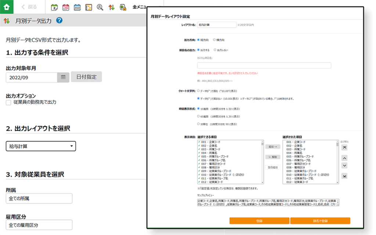The height and width of the screenshot is (235, 376).
Task: Open the 全ての所属 selector
Action: coord(39,198)
